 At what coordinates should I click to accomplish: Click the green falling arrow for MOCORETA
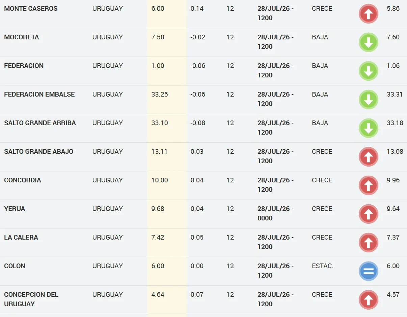click(368, 42)
